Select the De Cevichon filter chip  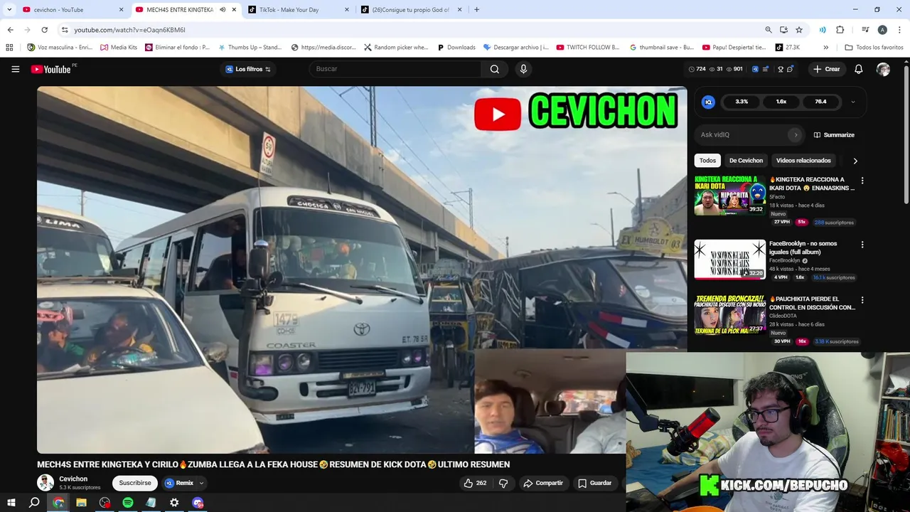(x=746, y=161)
